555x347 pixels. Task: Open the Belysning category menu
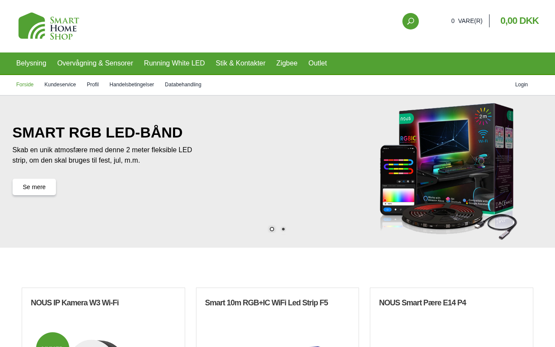pos(31,63)
